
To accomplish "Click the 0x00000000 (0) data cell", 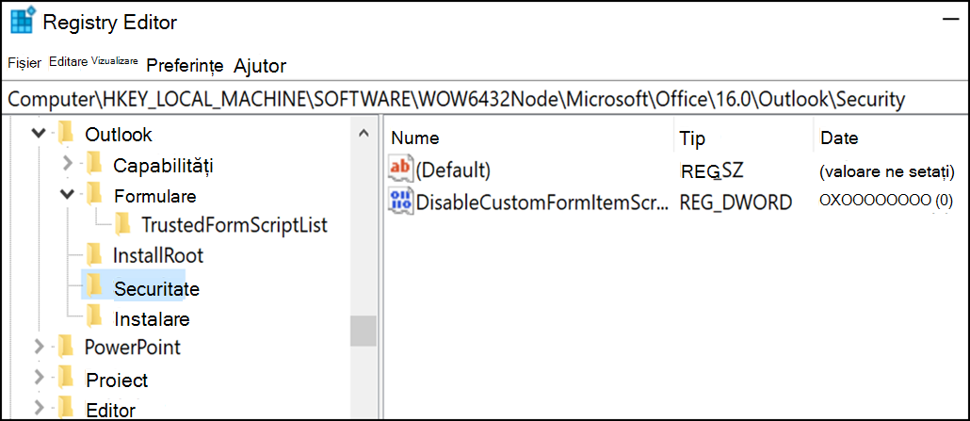I will pyautogui.click(x=886, y=201).
